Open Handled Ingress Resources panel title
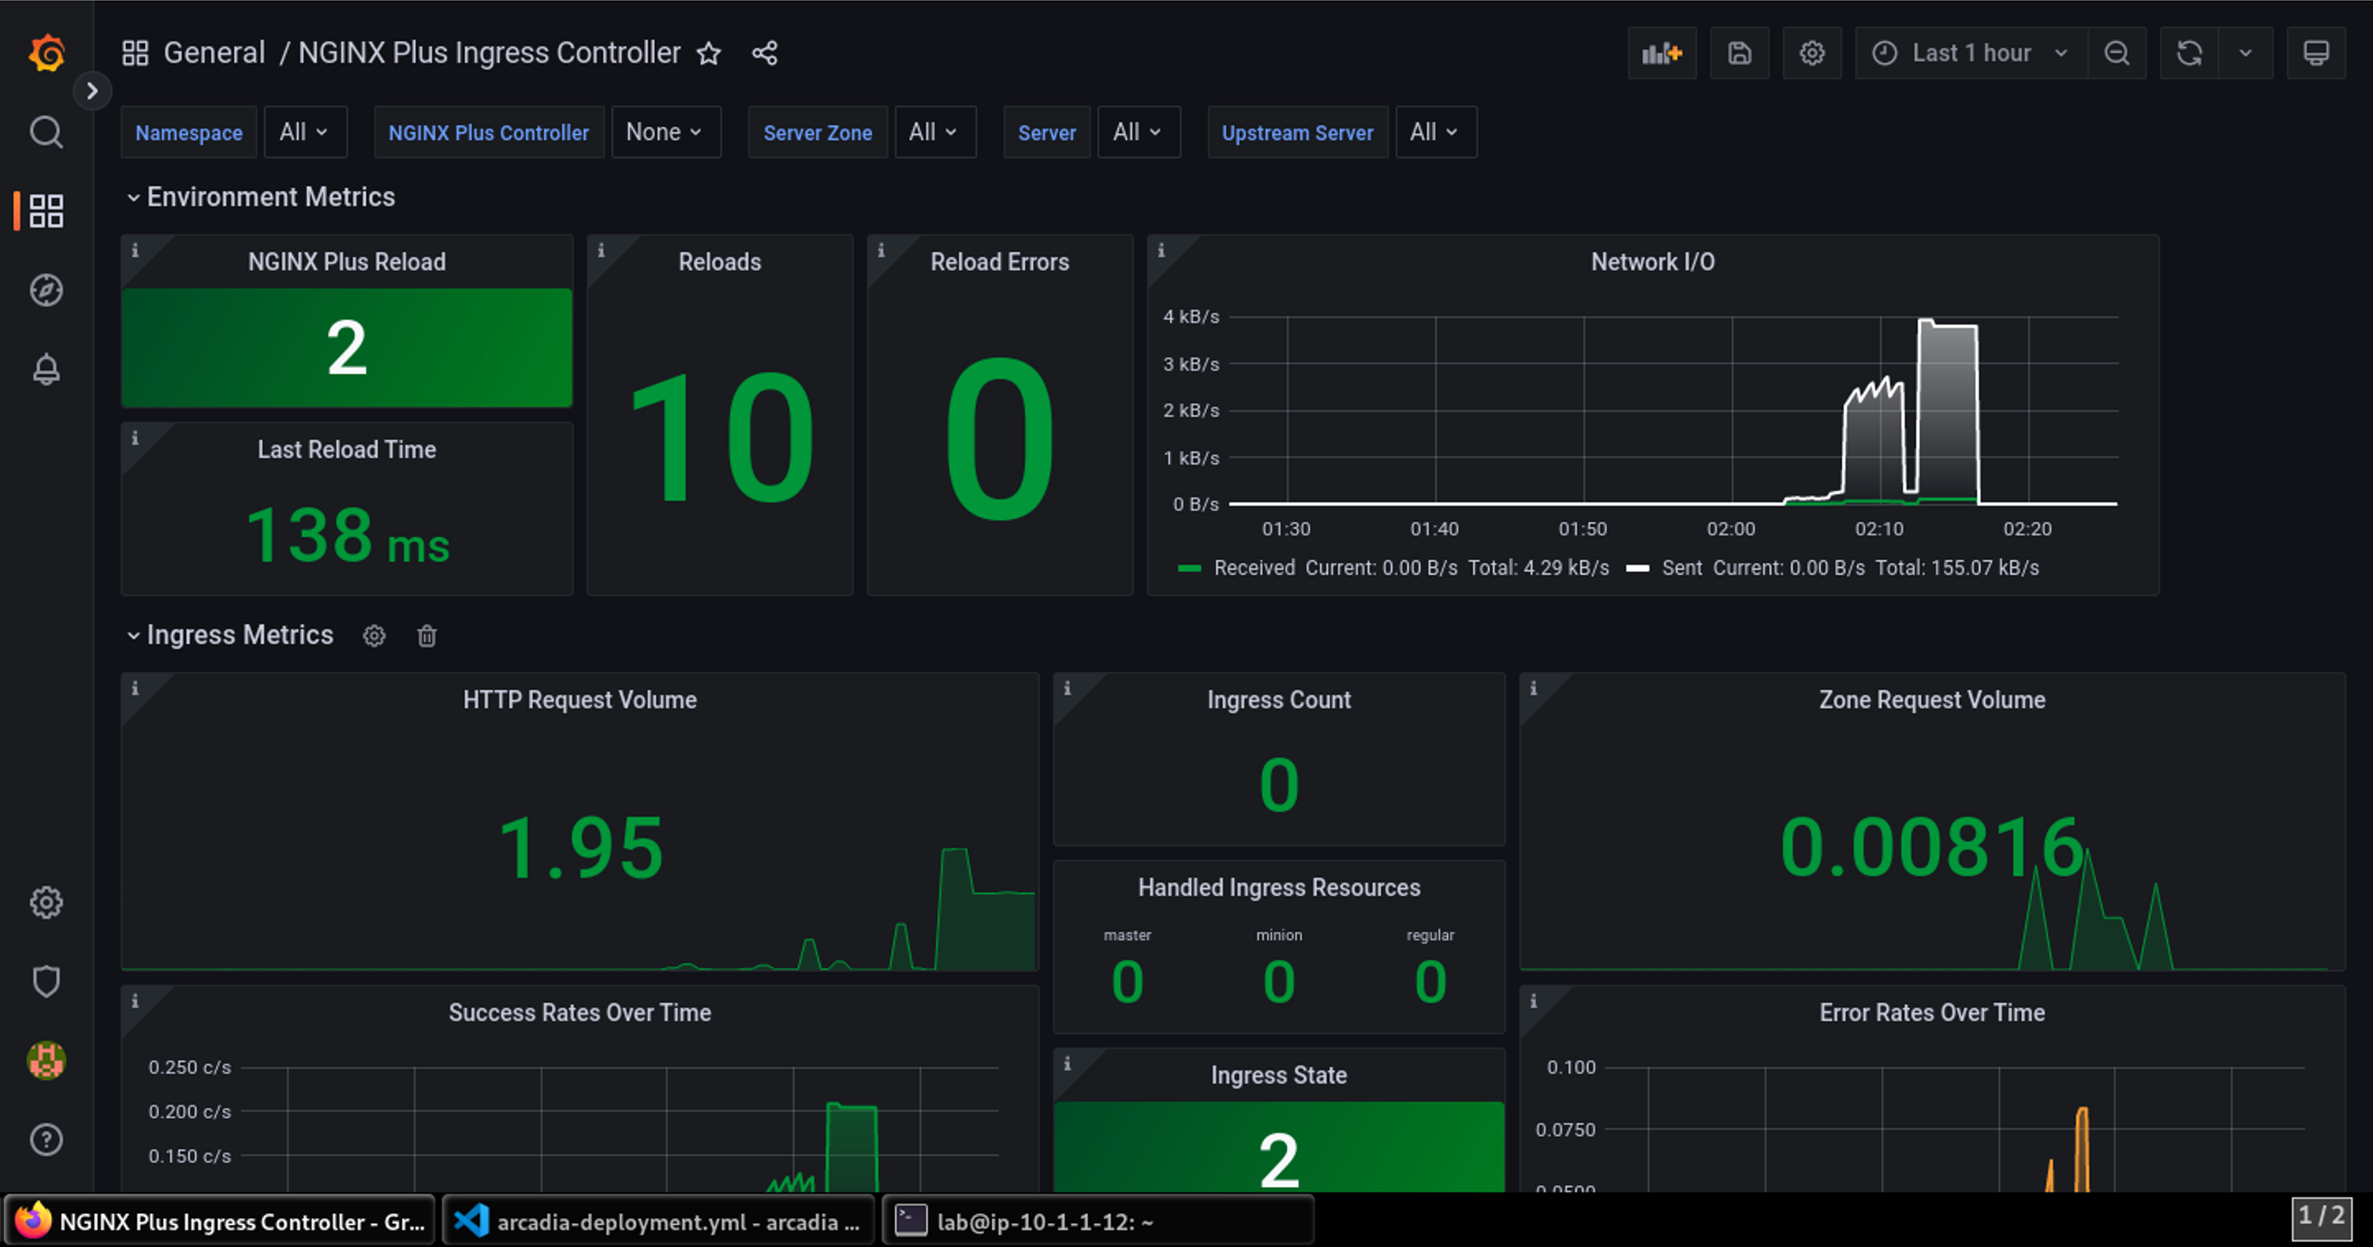2373x1247 pixels. coord(1279,888)
